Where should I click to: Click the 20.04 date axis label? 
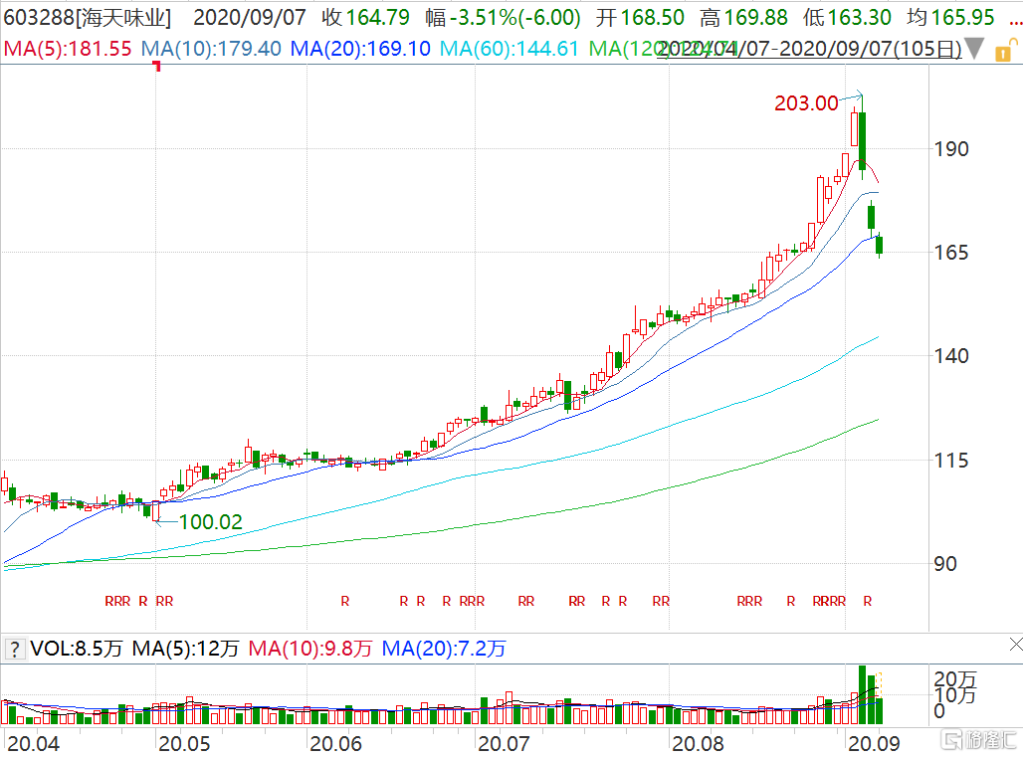pyautogui.click(x=33, y=744)
